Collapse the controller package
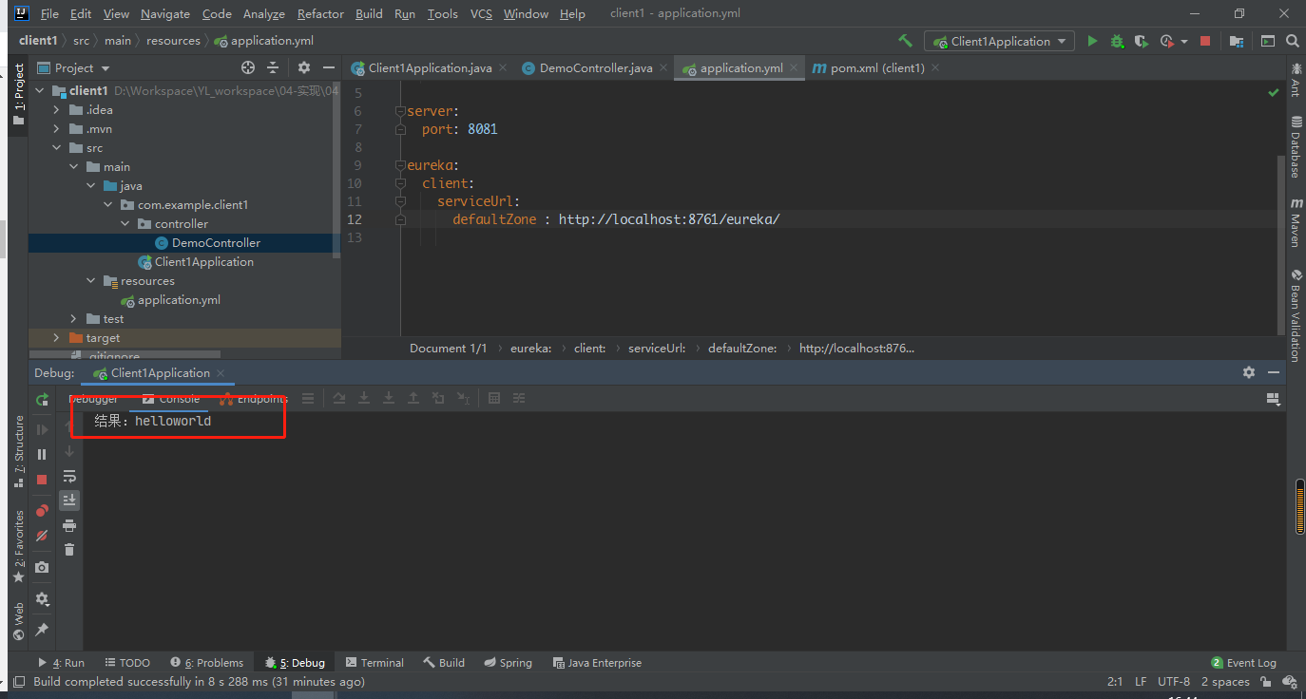The height and width of the screenshot is (699, 1306). 125,224
